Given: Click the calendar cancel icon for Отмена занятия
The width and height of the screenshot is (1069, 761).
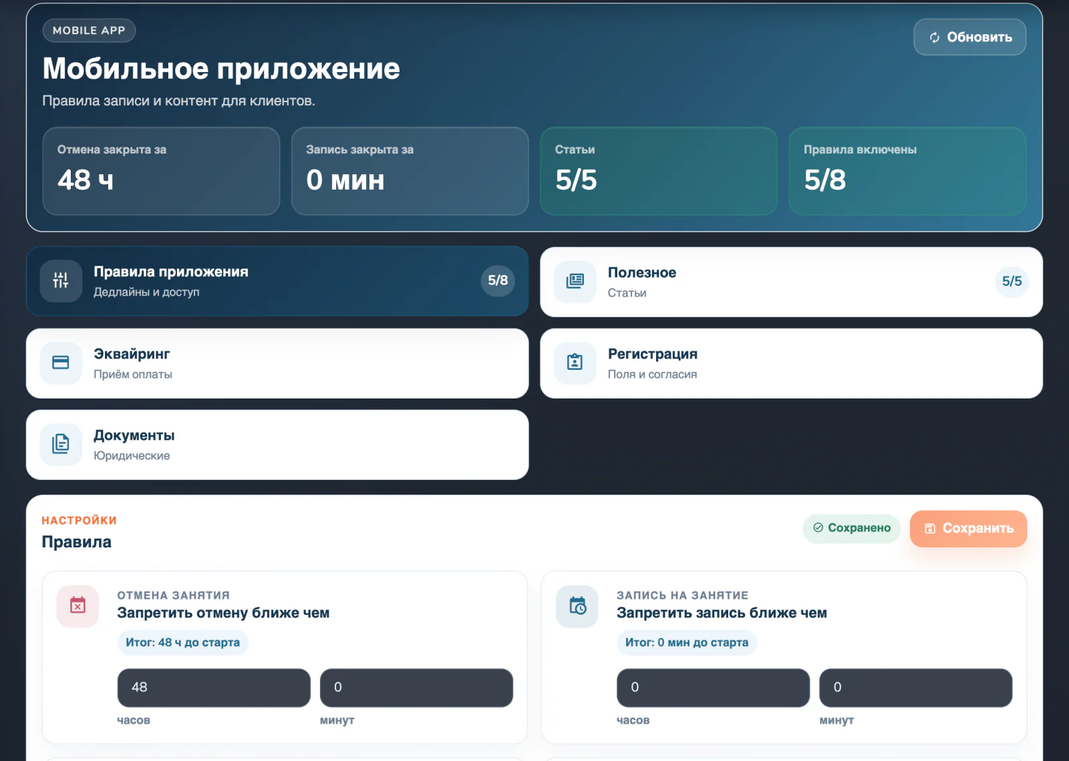Looking at the screenshot, I should tap(78, 605).
